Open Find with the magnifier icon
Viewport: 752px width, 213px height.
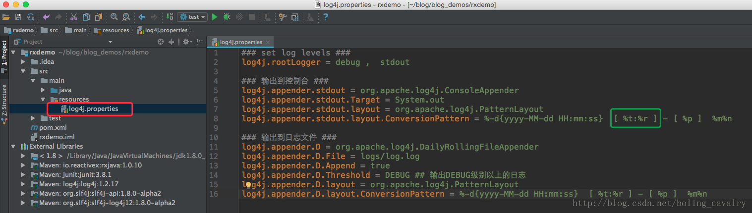114,17
